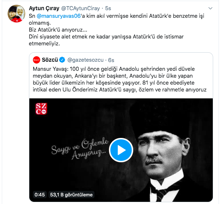224x204 pixels.
Task: Click the @TCAytunCiray handle
Action: click(80, 8)
